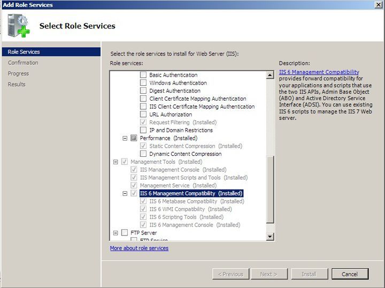Image resolution: width=385 pixels, height=288 pixels.
Task: Enable IIS Client Certificate Mapping Authentication checkbox
Action: [143, 106]
